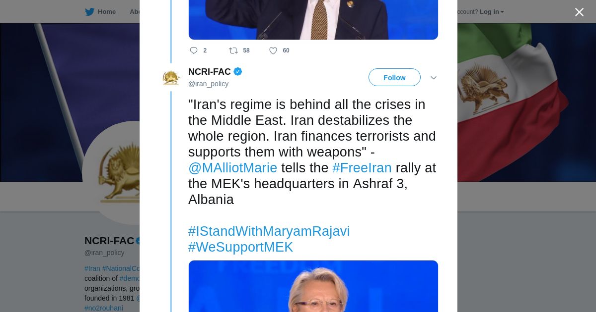Screen dimensions: 596x312
Task: Click the reply icon with 2 replies
Action: point(194,51)
